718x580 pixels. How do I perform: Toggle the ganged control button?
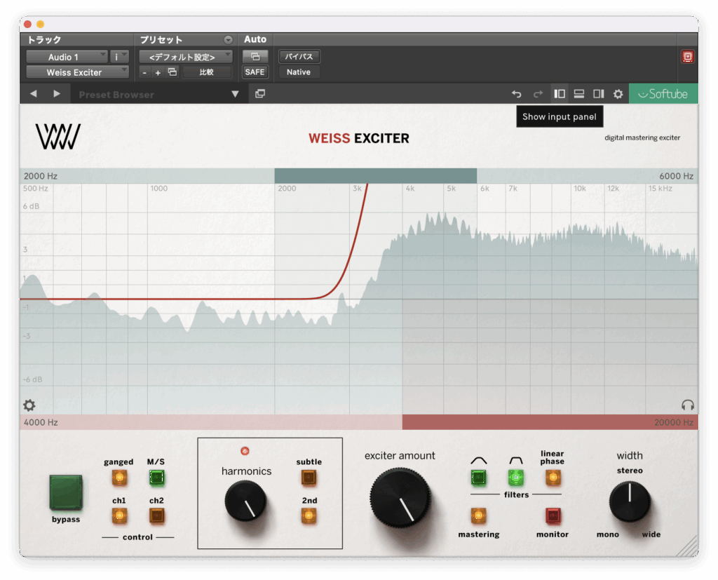(119, 478)
